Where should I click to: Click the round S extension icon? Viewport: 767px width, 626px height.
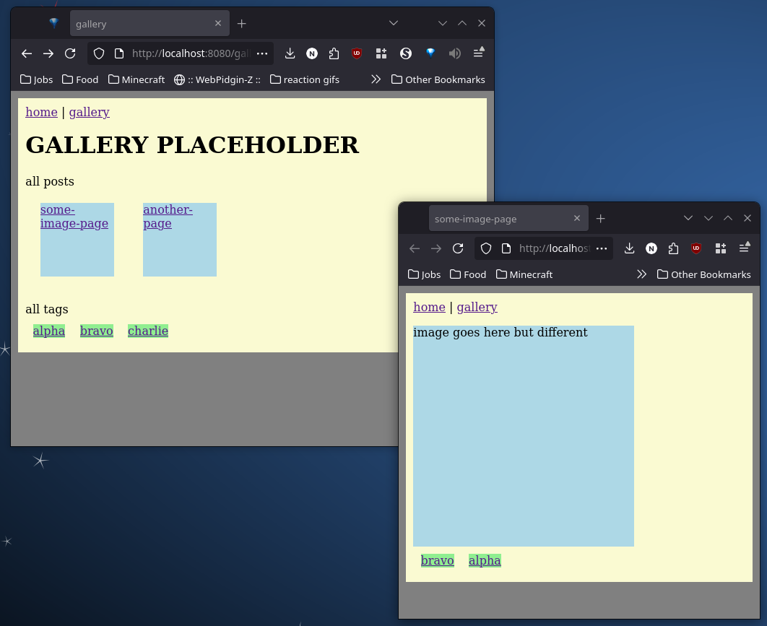click(x=406, y=53)
